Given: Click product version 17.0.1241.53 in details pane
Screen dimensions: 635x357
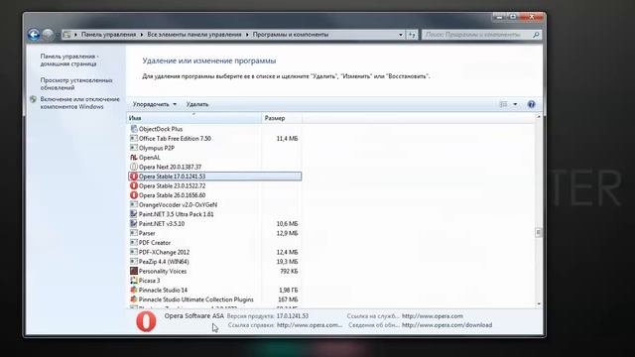Looking at the screenshot, I should [293, 315].
